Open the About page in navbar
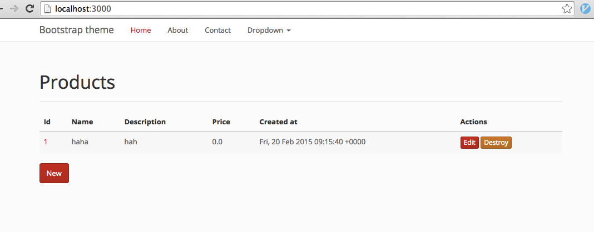This screenshot has width=594, height=232. (x=177, y=30)
